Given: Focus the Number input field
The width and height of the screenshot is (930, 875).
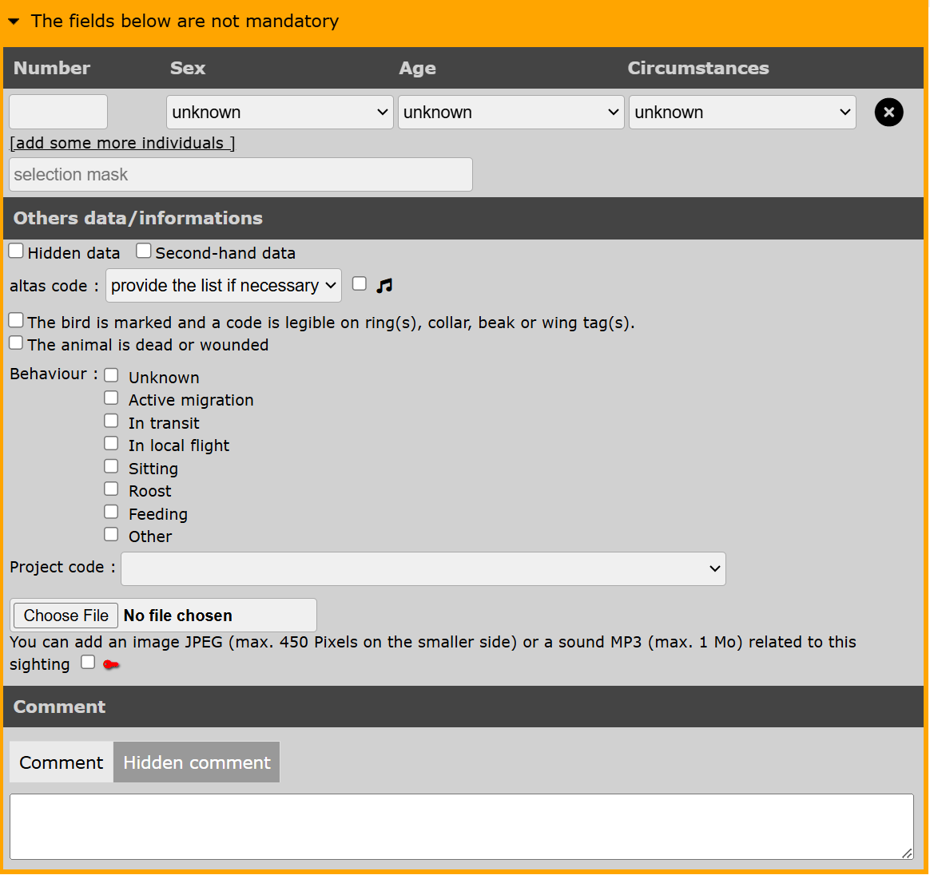Looking at the screenshot, I should point(58,112).
